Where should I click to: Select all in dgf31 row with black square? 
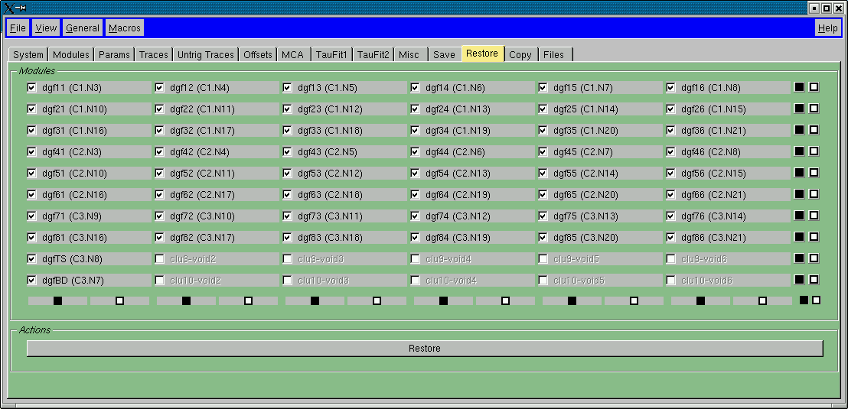(x=799, y=130)
